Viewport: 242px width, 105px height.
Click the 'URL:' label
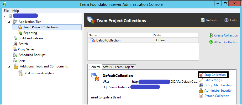click(x=106, y=82)
